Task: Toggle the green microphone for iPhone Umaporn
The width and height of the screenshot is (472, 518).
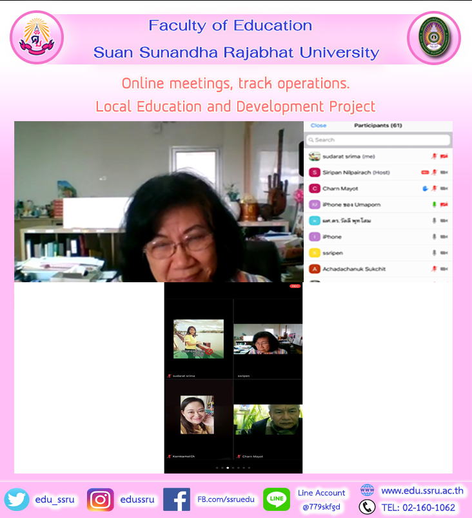Action: point(434,205)
